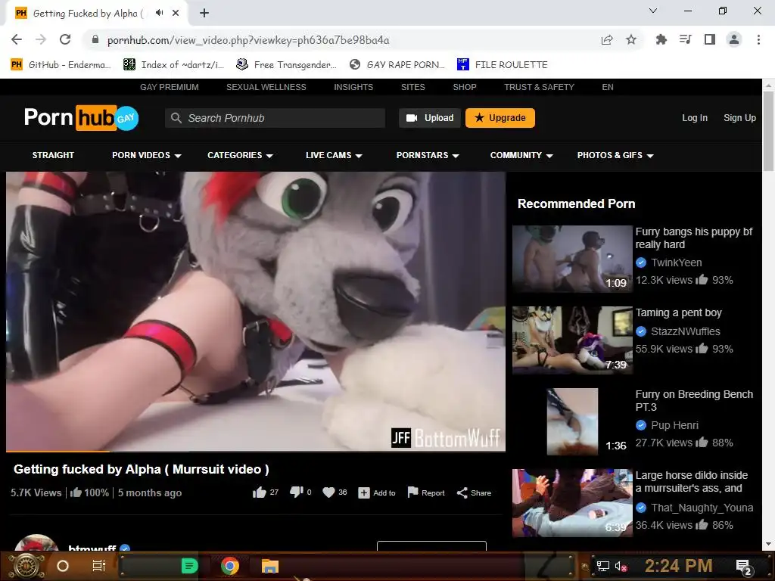Image resolution: width=775 pixels, height=581 pixels.
Task: Open the media controls icon in Chrome toolbar
Action: click(686, 39)
